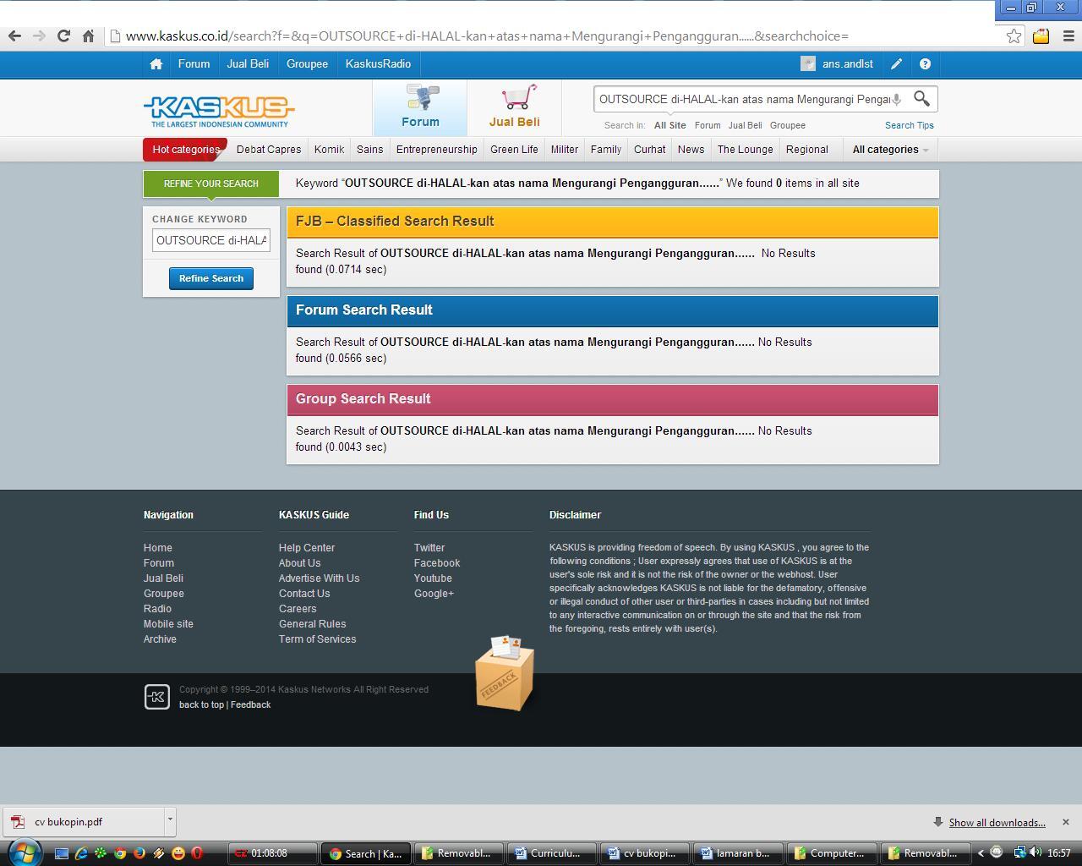Bookmark this page with the star icon

pyautogui.click(x=1014, y=36)
